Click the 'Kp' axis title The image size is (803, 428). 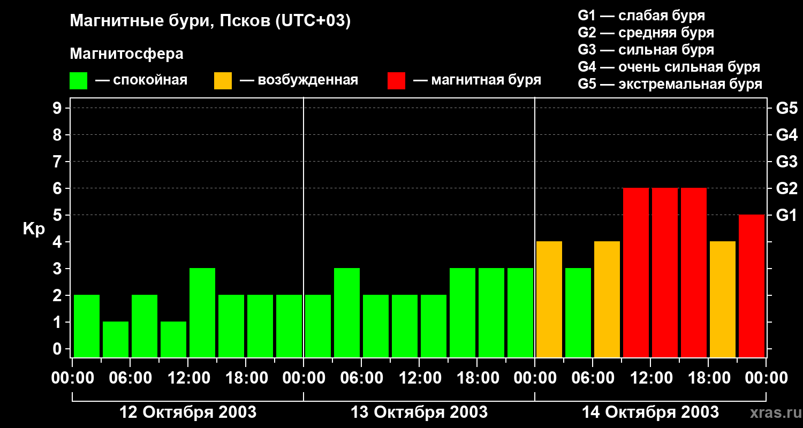[x=34, y=229]
